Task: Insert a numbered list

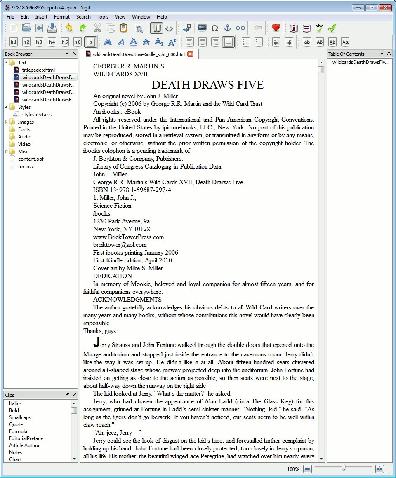Action: (x=258, y=42)
